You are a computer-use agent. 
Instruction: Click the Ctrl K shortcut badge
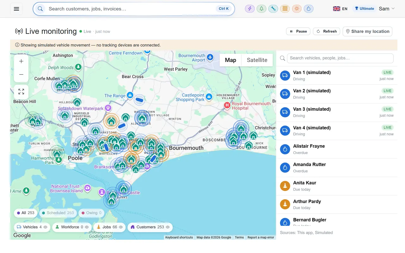tap(224, 9)
